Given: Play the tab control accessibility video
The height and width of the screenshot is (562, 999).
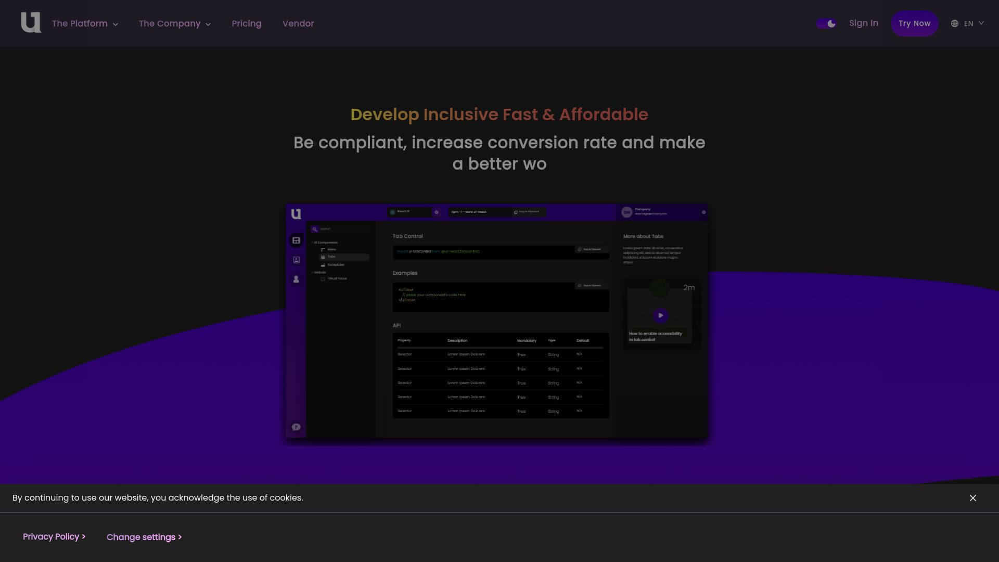Looking at the screenshot, I should (660, 315).
